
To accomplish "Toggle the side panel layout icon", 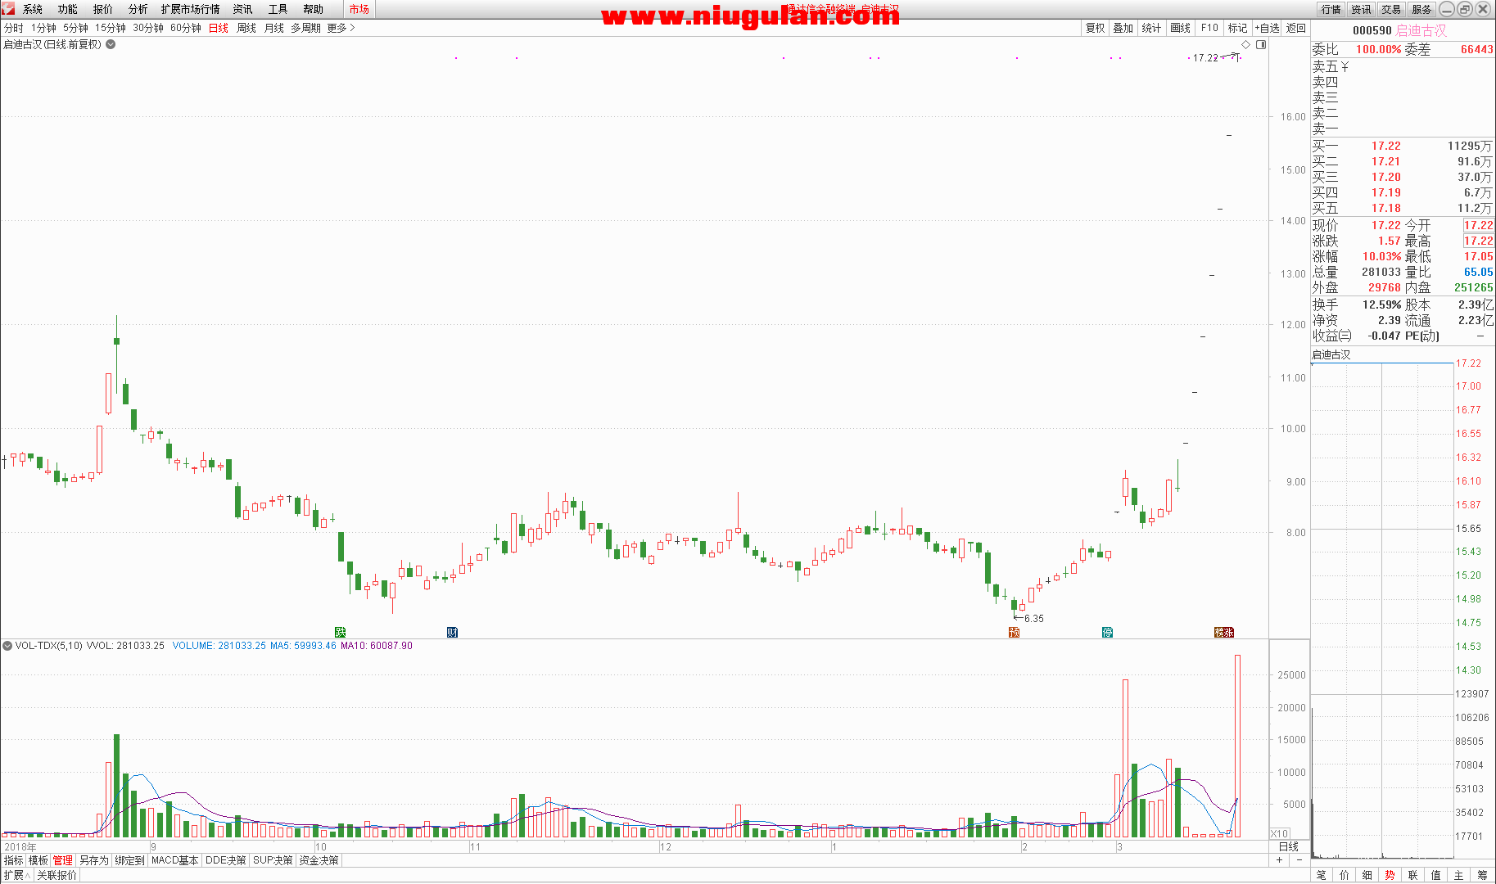I will [x=1261, y=45].
